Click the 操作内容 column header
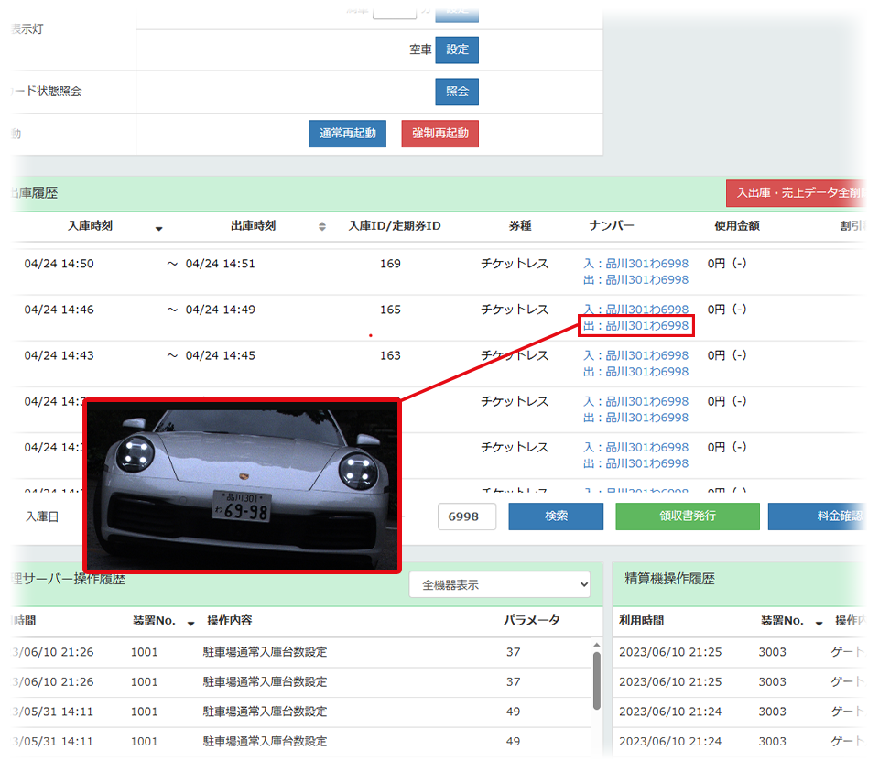Viewport: 879px width, 772px height. click(229, 621)
